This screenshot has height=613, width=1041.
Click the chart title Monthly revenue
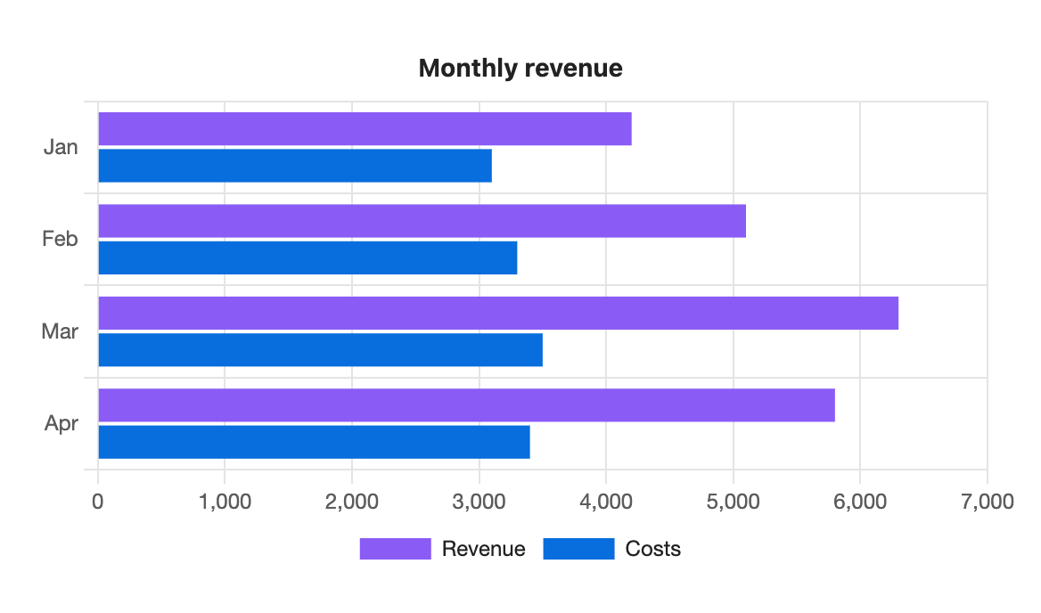click(x=520, y=69)
